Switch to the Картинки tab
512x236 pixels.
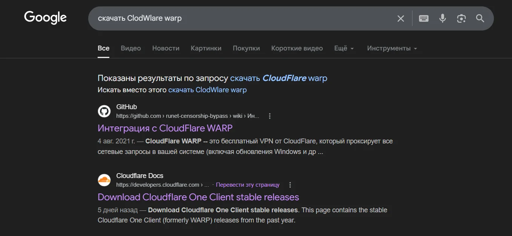206,49
